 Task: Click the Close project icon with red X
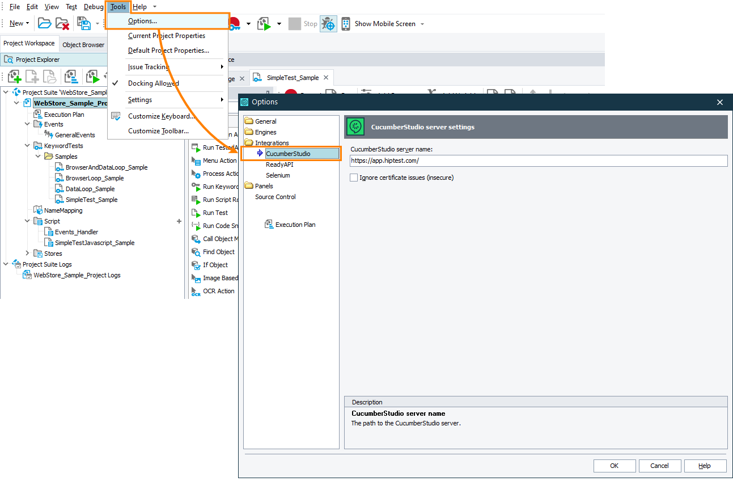click(62, 24)
